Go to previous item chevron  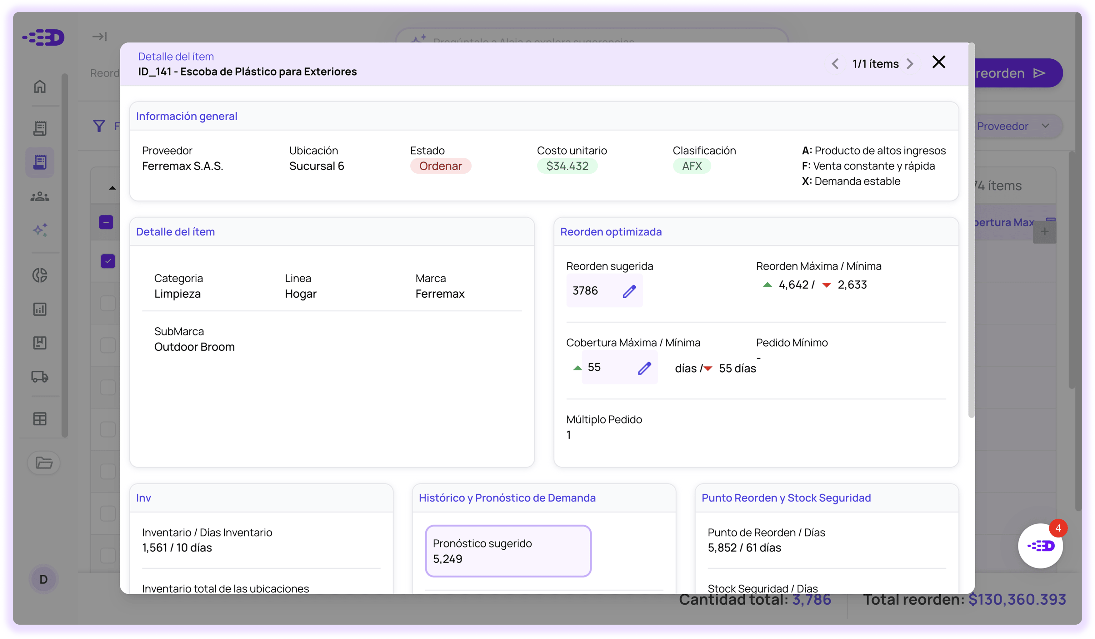835,64
